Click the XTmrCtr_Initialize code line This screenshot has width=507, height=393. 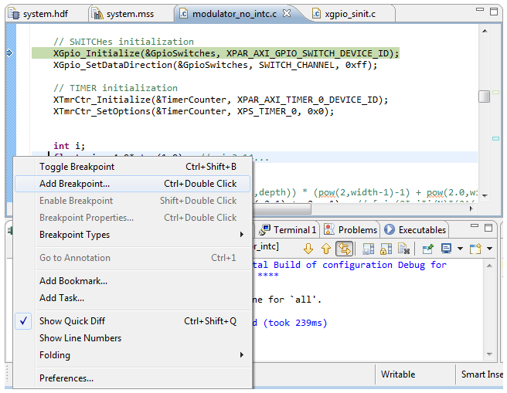click(220, 100)
